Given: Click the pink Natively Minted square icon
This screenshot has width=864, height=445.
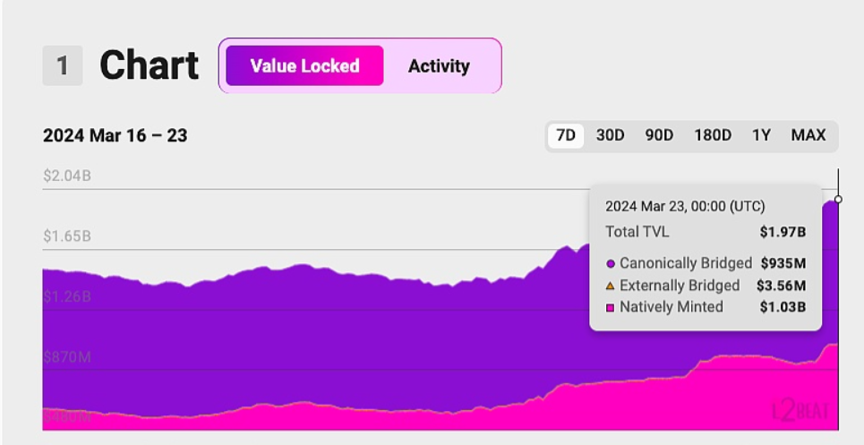Looking at the screenshot, I should click(611, 308).
